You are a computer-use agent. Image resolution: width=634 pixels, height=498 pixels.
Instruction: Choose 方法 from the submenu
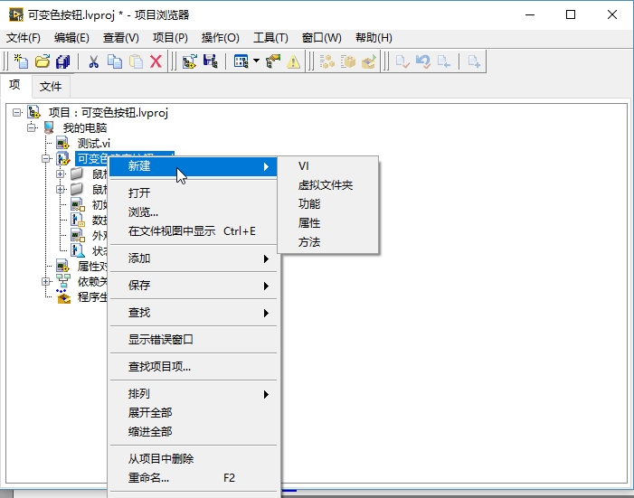[328, 242]
